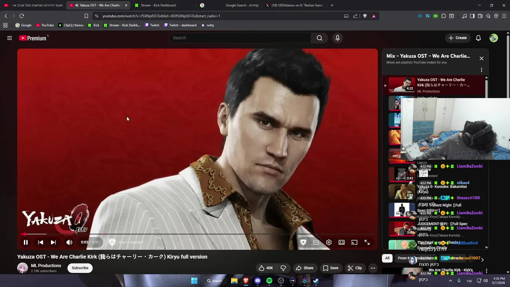Viewport: 510px width, 287px height.
Task: Start voice search with microphone
Action: 337,38
